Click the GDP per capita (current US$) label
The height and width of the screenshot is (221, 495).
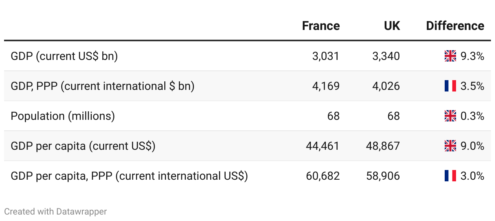(83, 146)
